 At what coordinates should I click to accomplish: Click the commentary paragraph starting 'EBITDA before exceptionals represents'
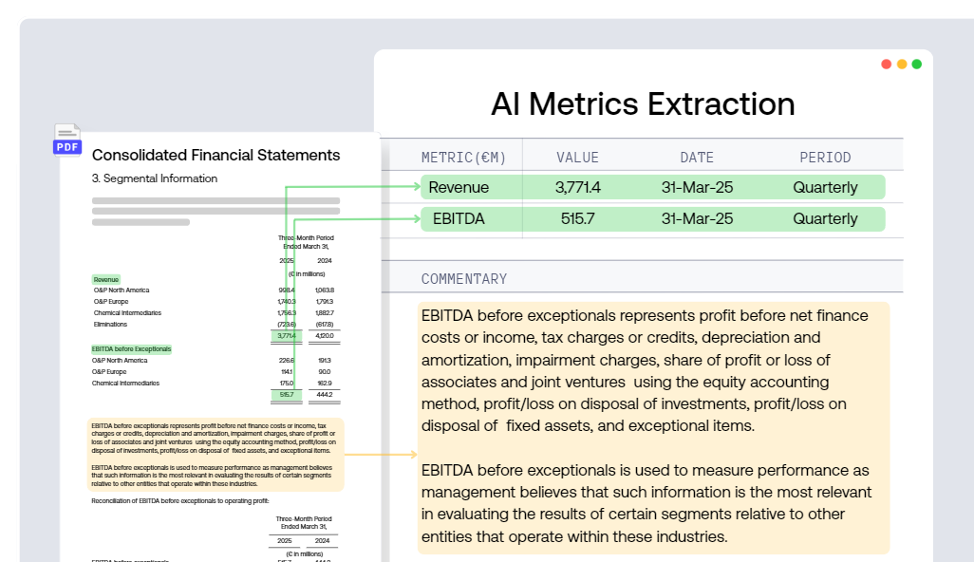click(x=645, y=371)
